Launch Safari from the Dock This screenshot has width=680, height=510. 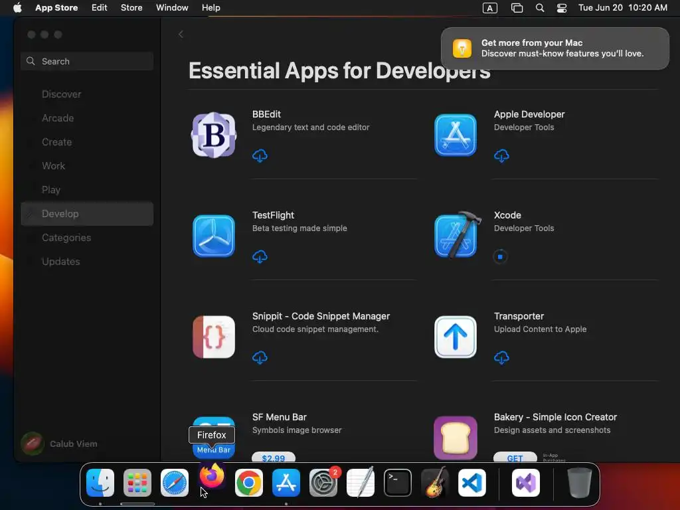(175, 483)
